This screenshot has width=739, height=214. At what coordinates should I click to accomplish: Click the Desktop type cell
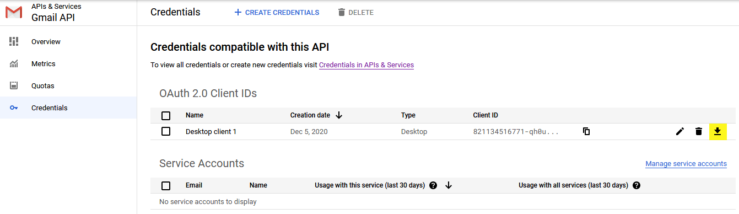(x=414, y=132)
